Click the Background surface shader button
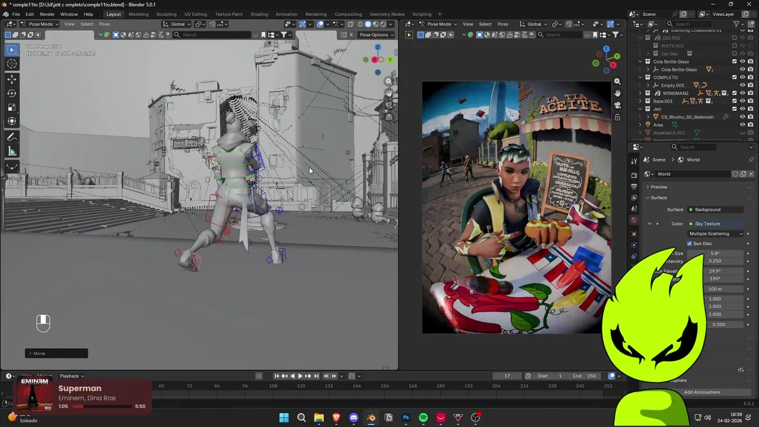This screenshot has width=759, height=427. click(x=715, y=209)
